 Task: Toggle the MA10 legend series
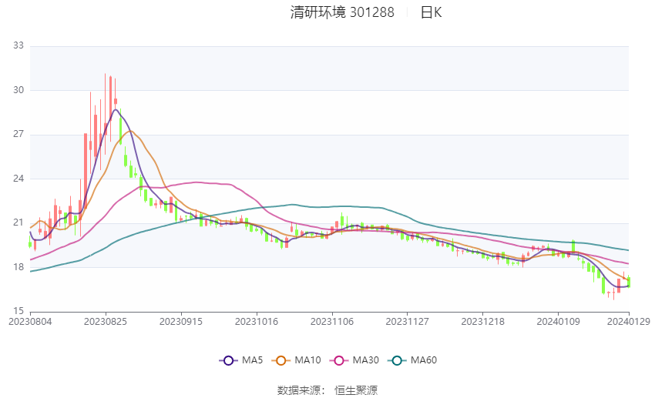point(296,360)
